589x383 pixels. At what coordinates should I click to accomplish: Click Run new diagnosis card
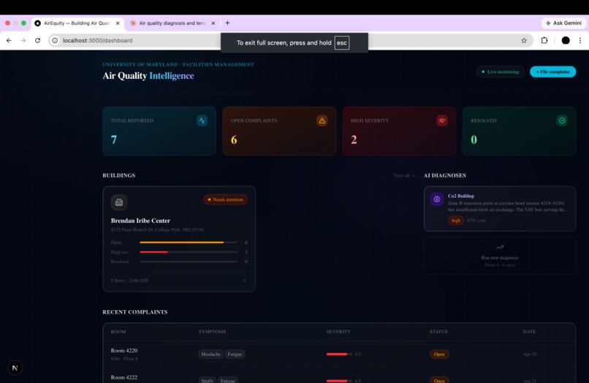click(500, 256)
